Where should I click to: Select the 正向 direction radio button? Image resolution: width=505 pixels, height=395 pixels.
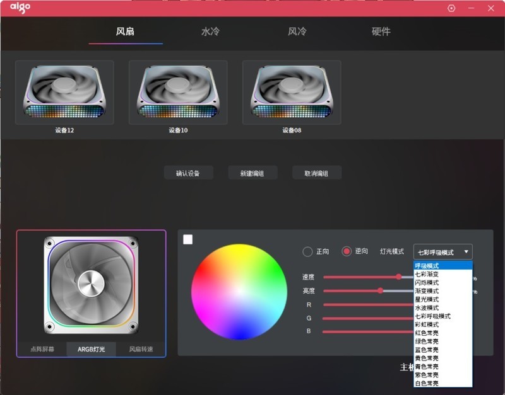tap(307, 251)
